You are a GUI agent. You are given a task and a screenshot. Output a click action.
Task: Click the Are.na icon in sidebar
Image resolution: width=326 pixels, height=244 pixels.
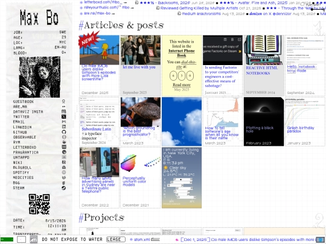pos(63,107)
